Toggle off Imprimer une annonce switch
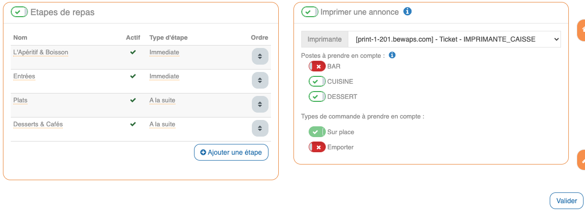 click(x=310, y=12)
